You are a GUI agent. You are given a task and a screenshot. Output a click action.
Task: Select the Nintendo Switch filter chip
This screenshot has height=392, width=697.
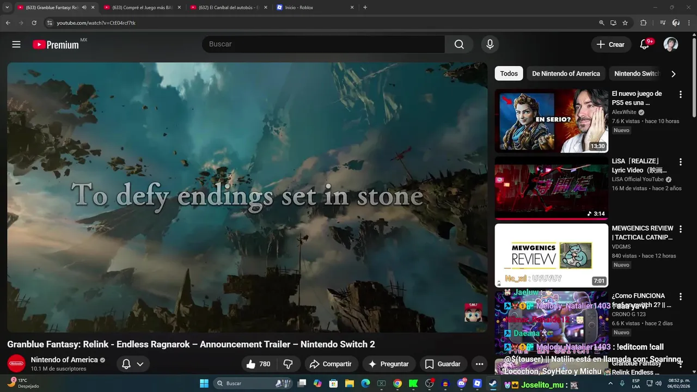click(636, 73)
